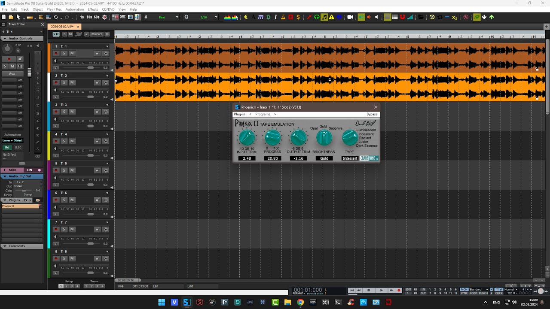
Task: Click the Stop button in transport
Action: point(369,291)
